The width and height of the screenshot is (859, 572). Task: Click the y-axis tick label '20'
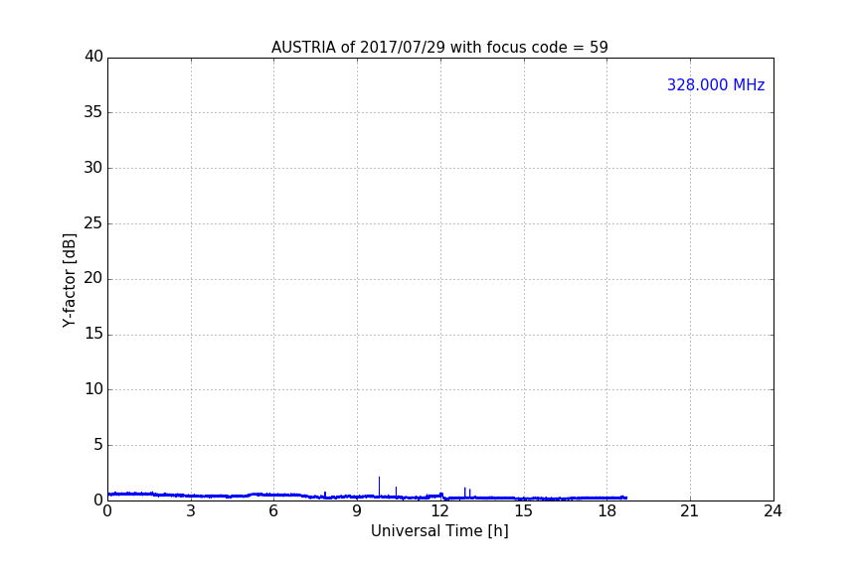93,278
